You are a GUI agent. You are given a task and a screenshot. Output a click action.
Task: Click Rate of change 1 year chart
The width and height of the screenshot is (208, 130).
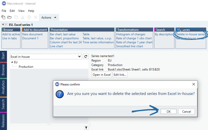134,42
